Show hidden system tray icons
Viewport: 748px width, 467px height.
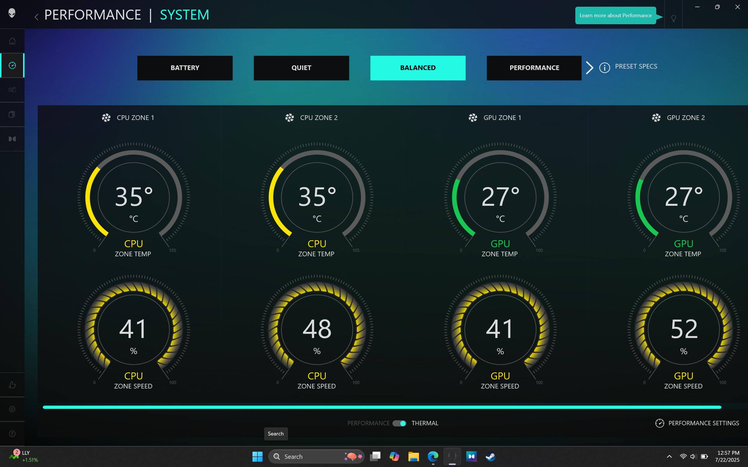669,456
